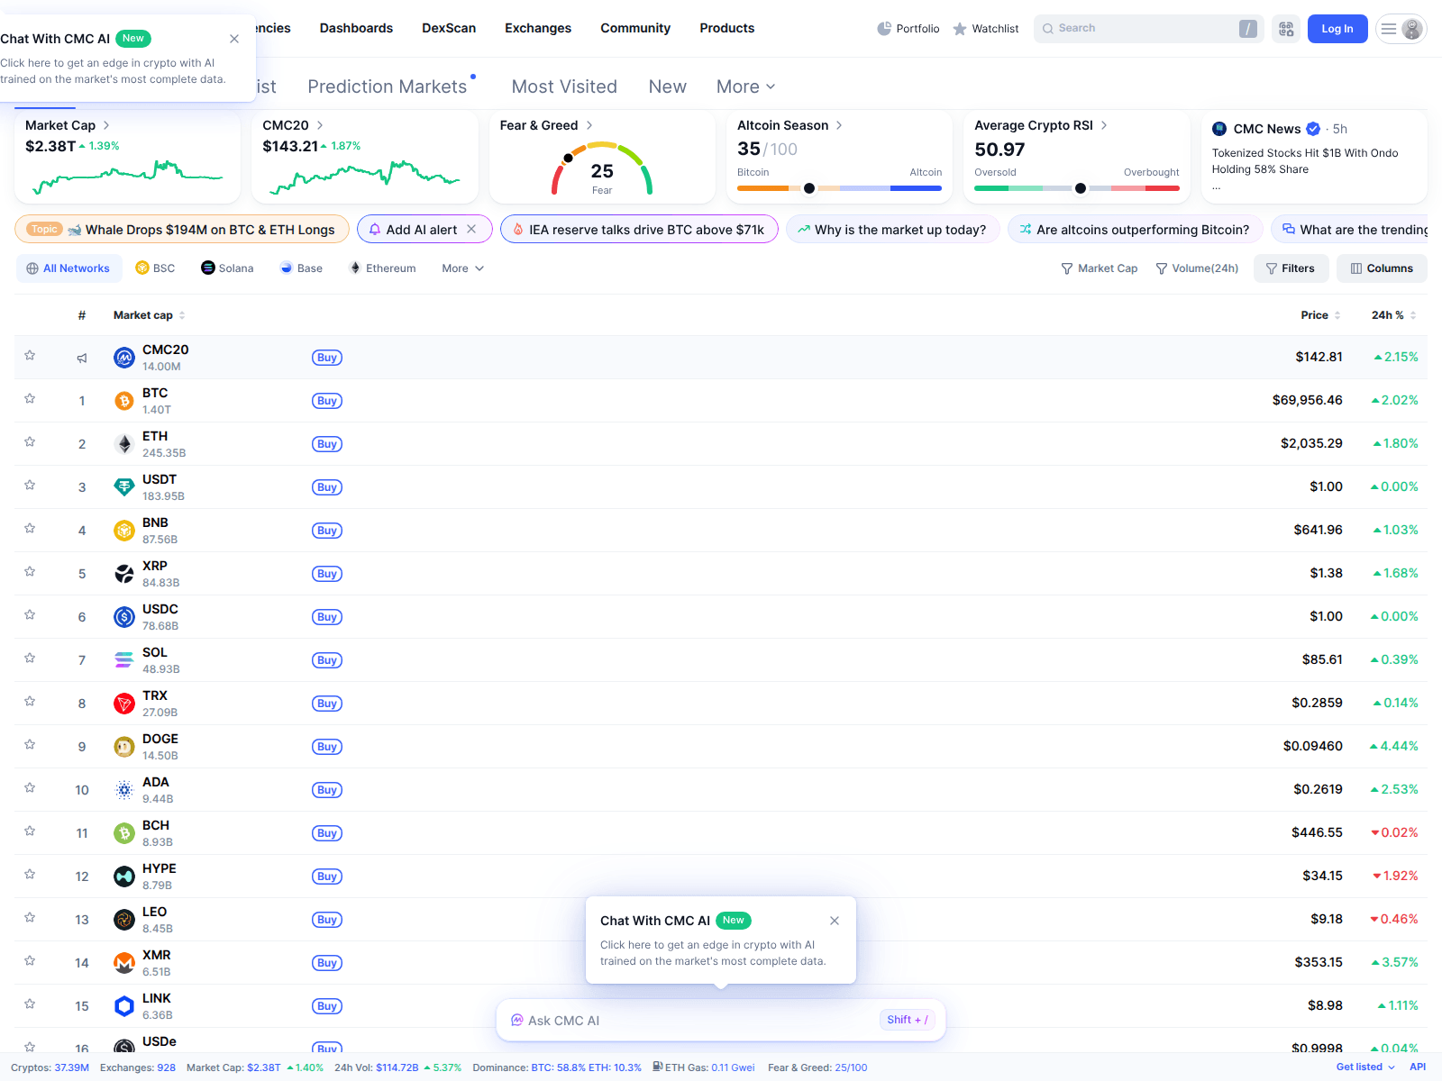Open Why is the market up today chip

891,230
